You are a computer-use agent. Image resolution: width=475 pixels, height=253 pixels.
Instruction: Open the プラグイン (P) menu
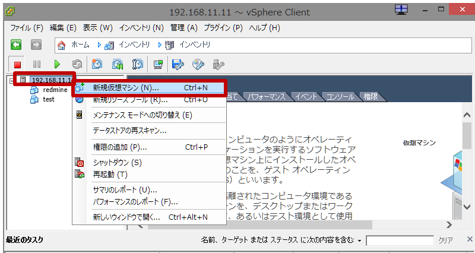(223, 28)
